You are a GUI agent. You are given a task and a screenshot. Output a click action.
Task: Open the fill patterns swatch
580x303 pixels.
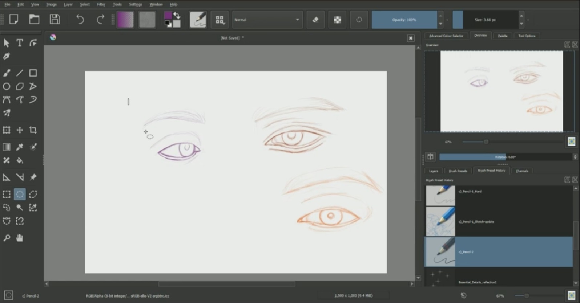(147, 20)
